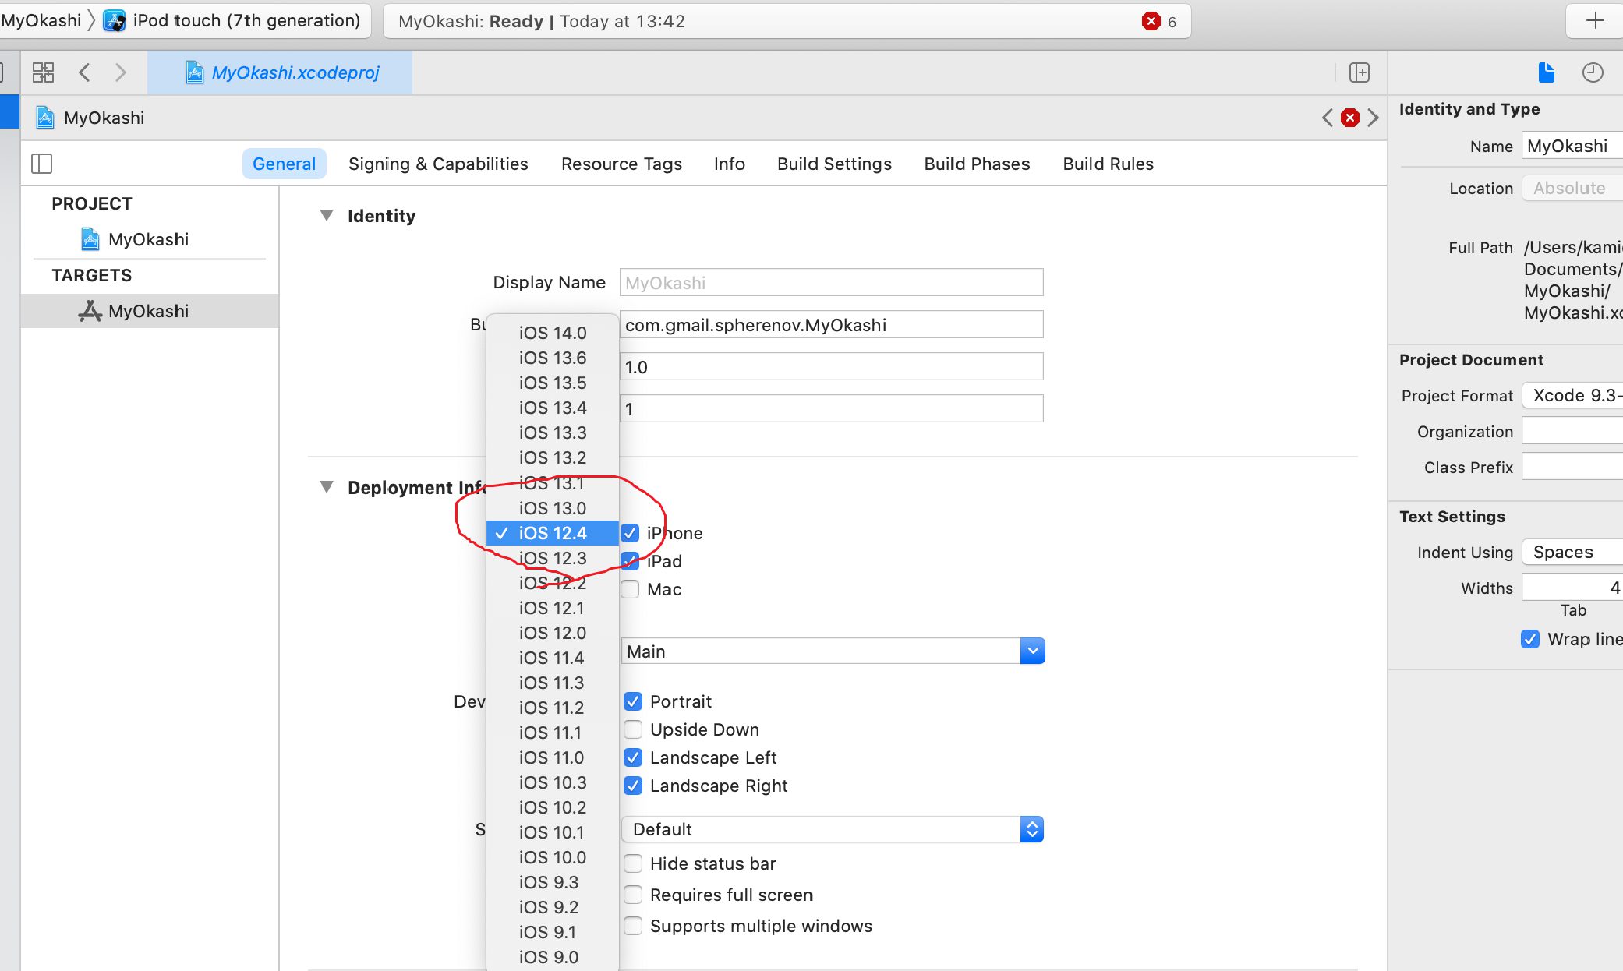The image size is (1623, 971).
Task: Go forward in editor history
Action: [120, 72]
